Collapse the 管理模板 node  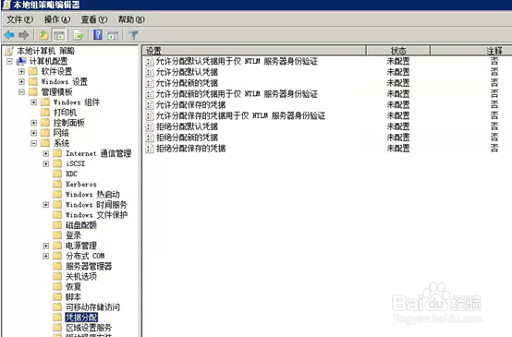[21, 92]
